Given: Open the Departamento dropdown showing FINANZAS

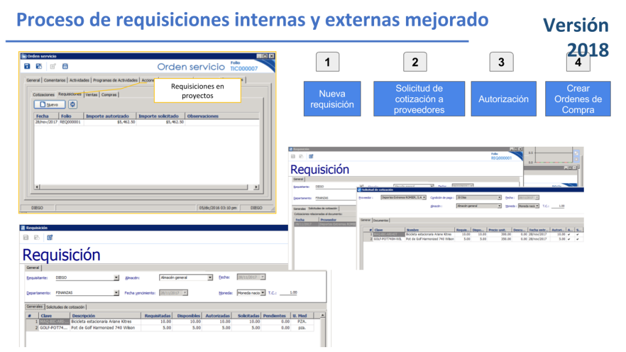Looking at the screenshot, I should pos(116,293).
